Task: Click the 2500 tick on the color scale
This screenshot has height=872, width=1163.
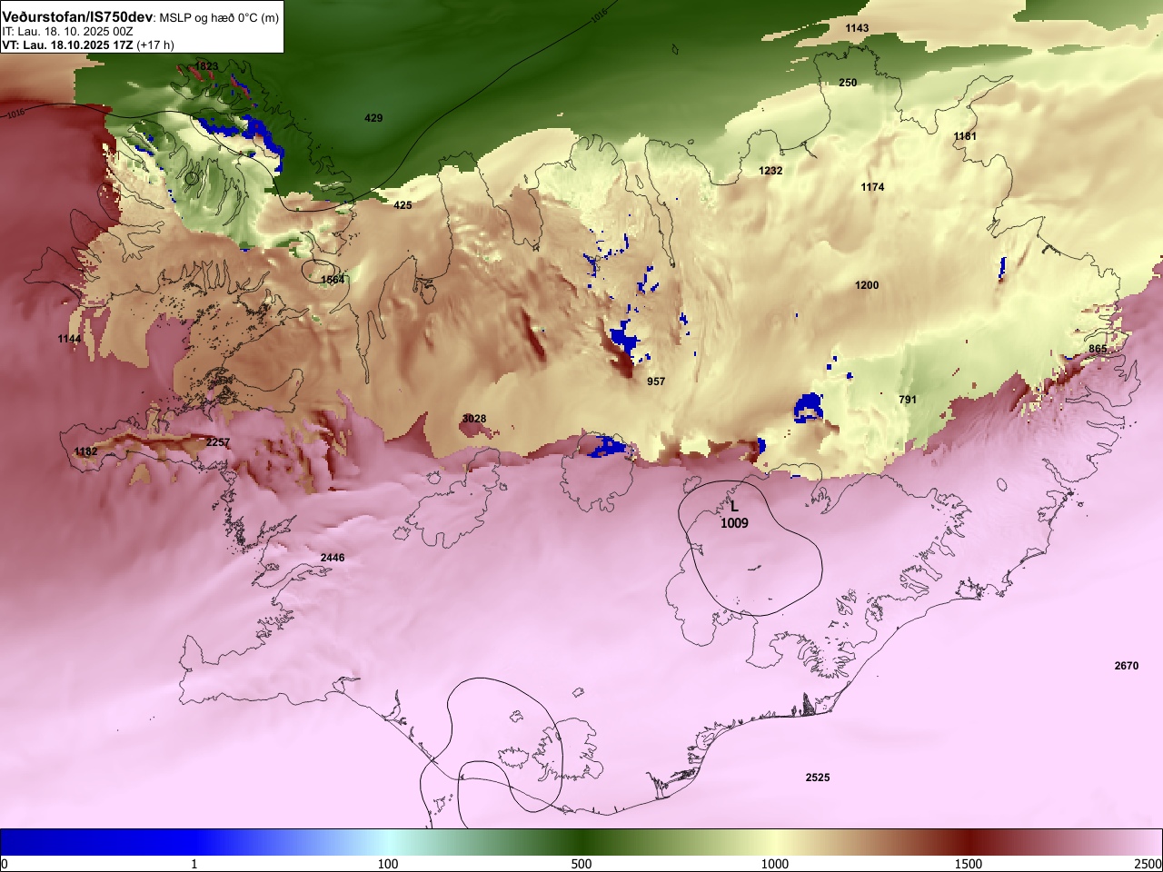Action: point(1148,864)
